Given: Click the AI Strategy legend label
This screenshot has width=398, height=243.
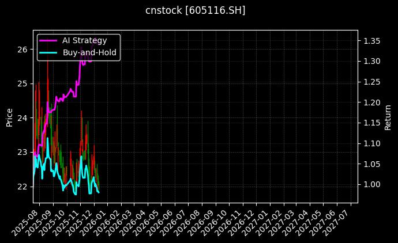Looking at the screenshot, I should click(x=84, y=40).
